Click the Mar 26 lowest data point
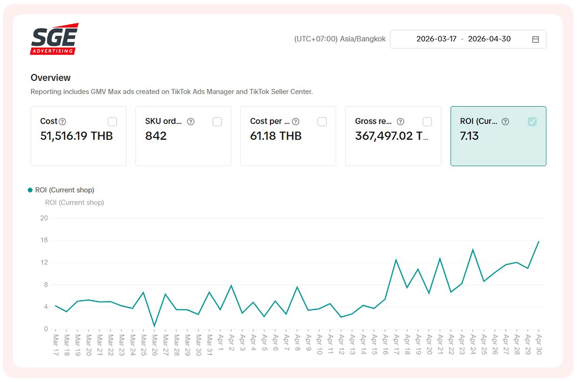578x382 pixels. pyautogui.click(x=154, y=326)
